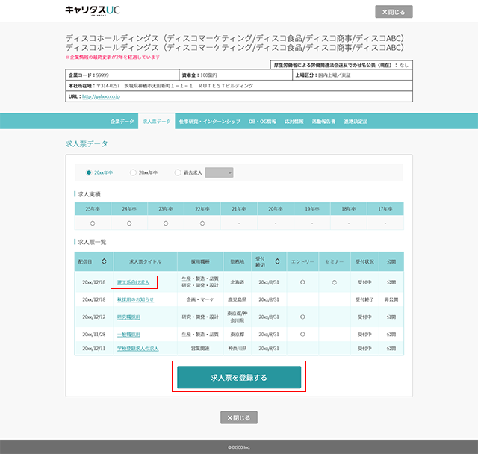Close the page using the top 閉じる button
This screenshot has height=454, width=478.
click(x=394, y=12)
